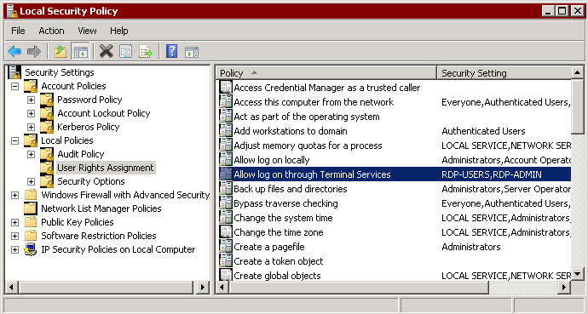Expand Windows Firewall with Advanced Security node
This screenshot has height=314, width=588.
[x=15, y=195]
